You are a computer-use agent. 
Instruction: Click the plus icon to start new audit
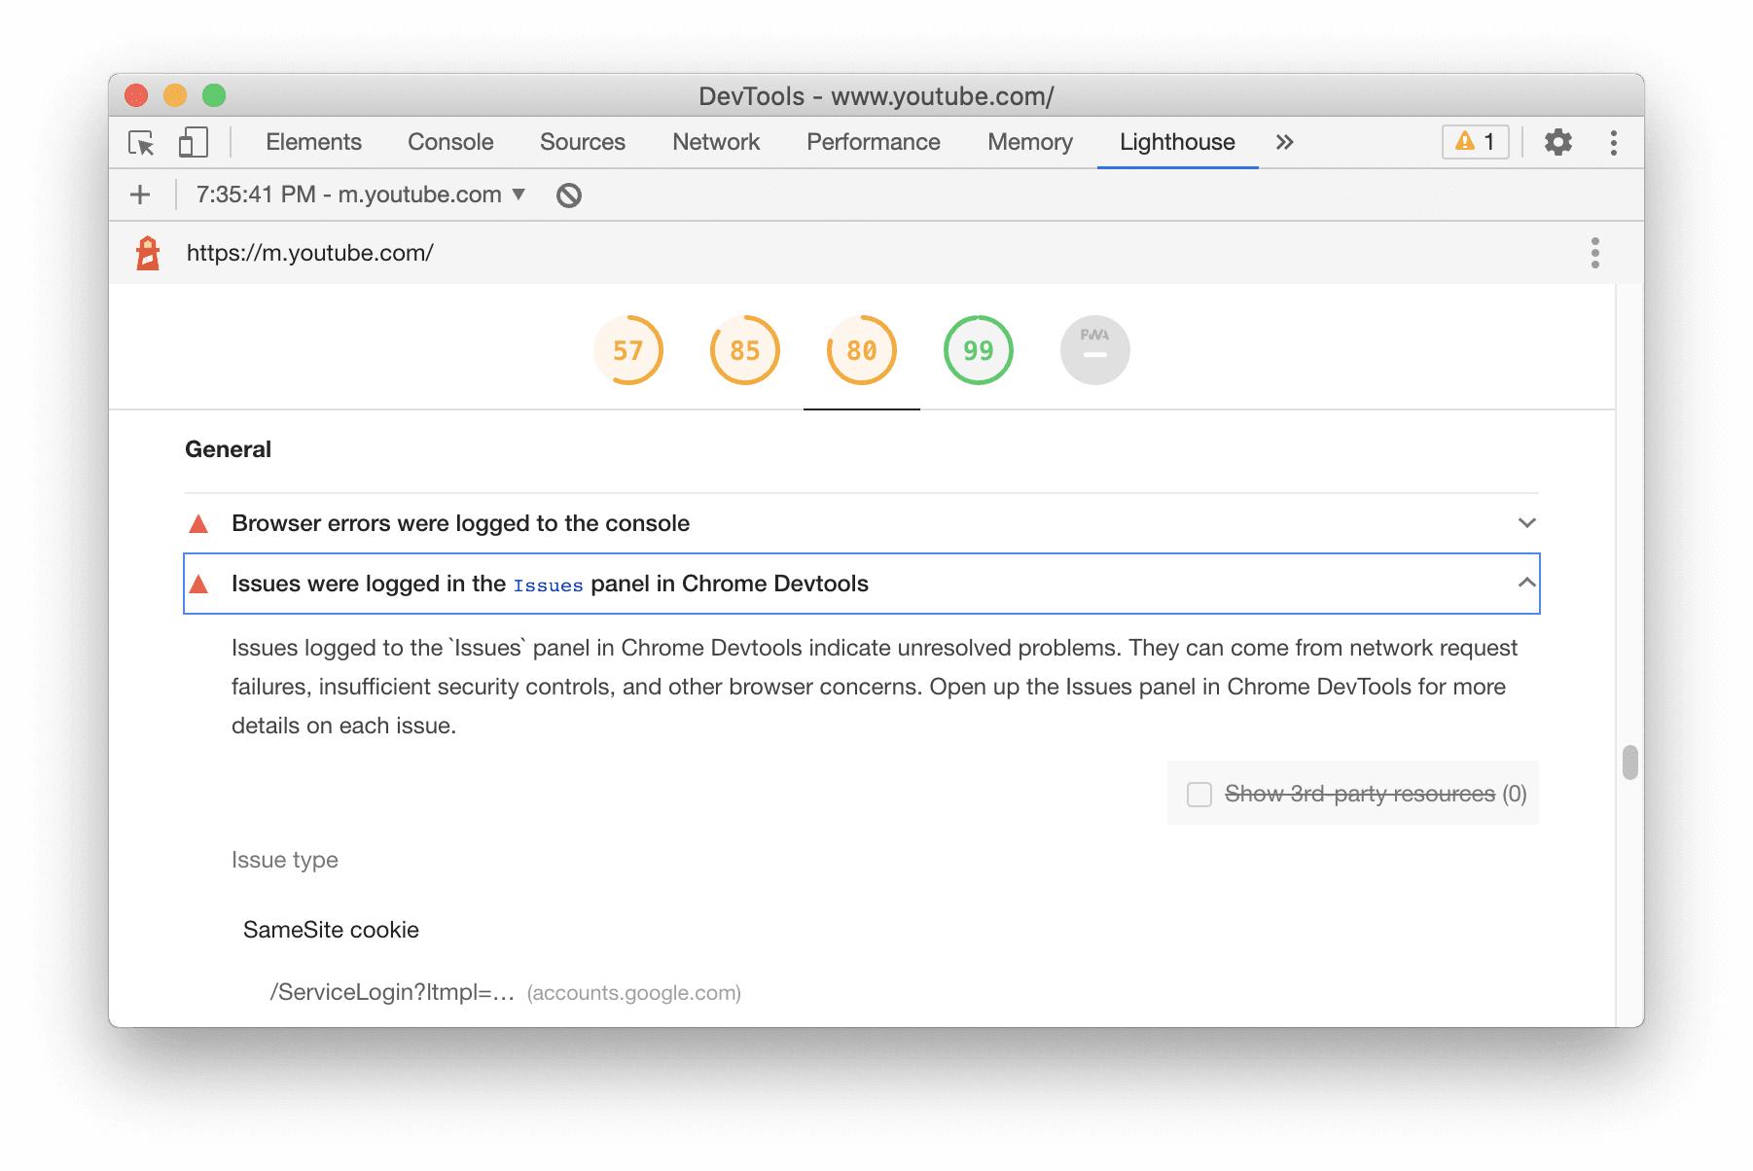139,194
